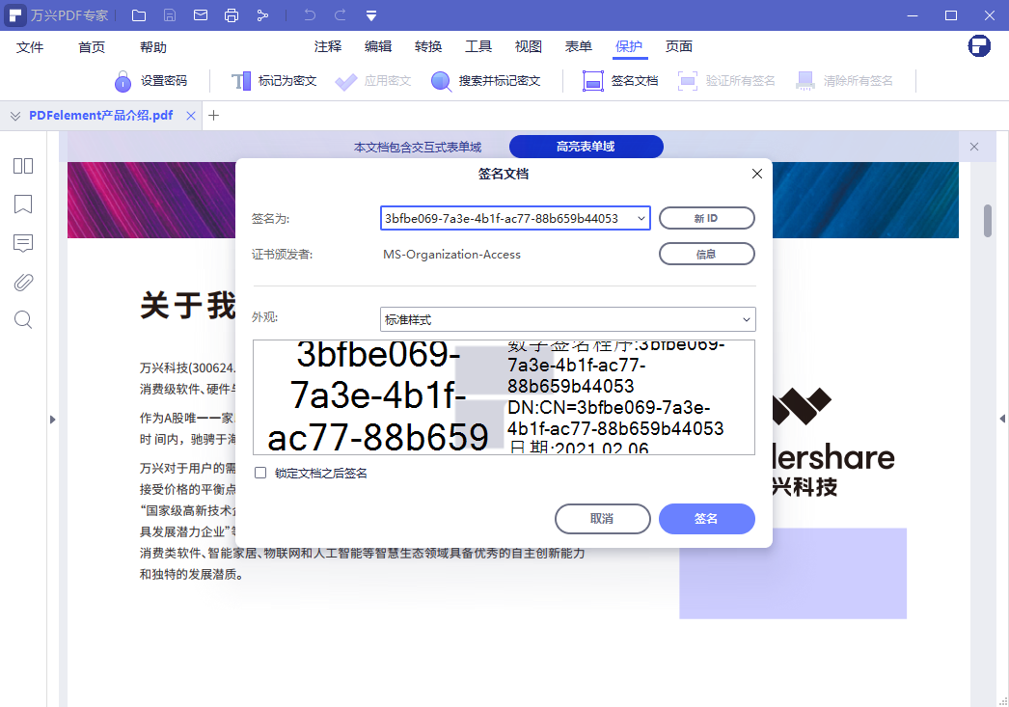Click MS-Organization-Access issuer text

451,254
